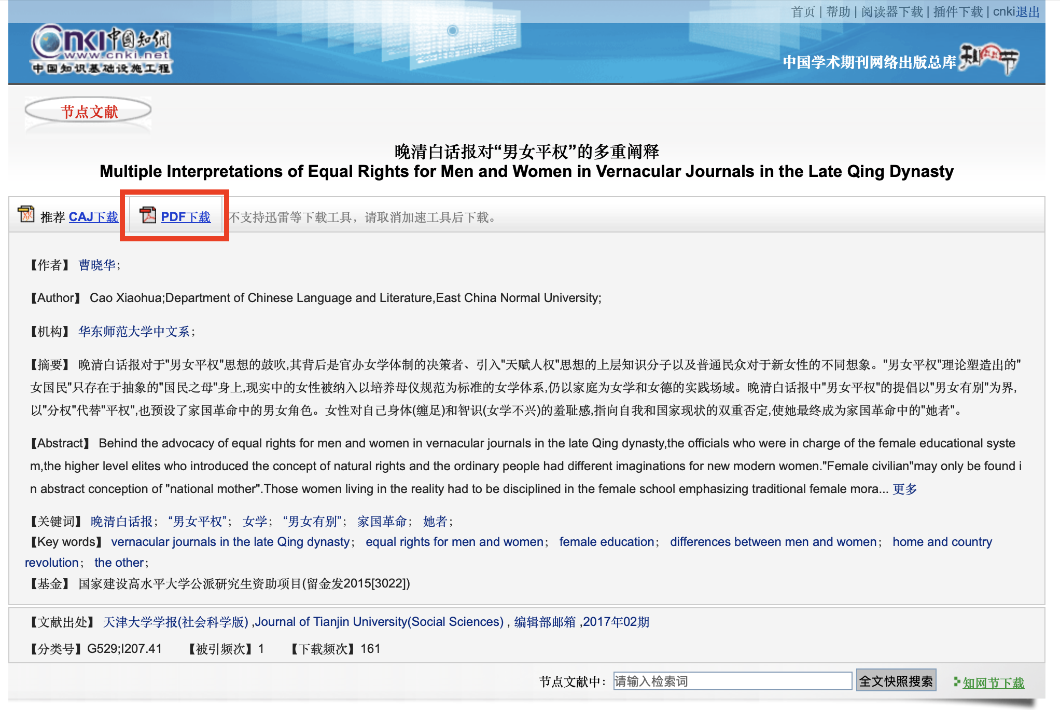
Task: Click the 全文快照搜索 button
Action: coord(896,681)
